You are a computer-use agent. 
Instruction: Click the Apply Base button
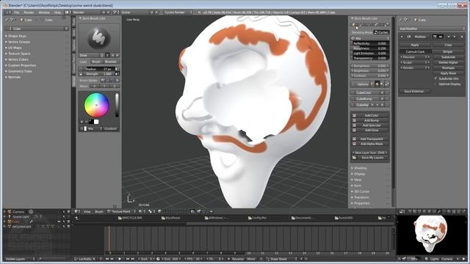[449, 73]
